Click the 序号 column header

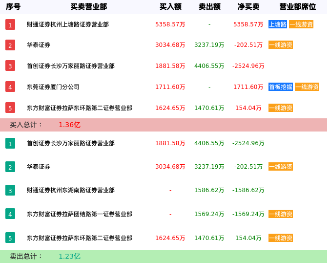coord(13,7)
